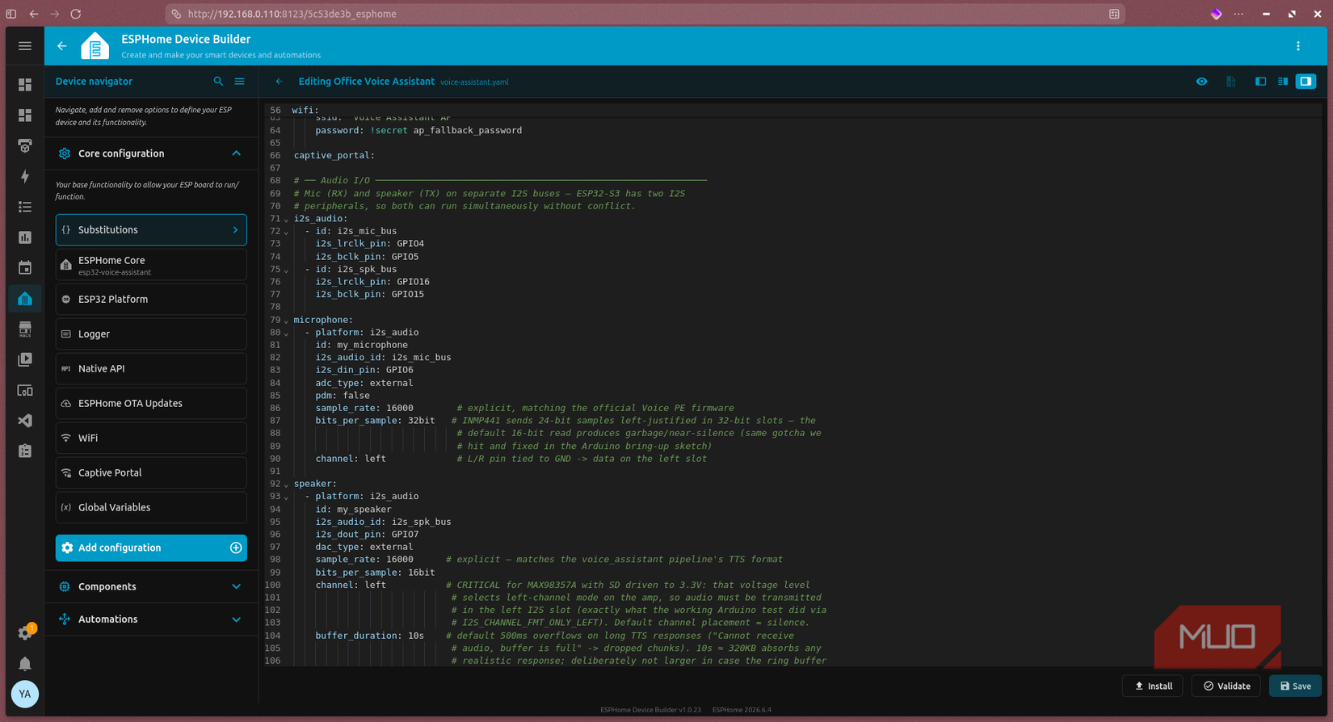1333x722 pixels.
Task: Open the devices icon in sidebar
Action: (25, 391)
